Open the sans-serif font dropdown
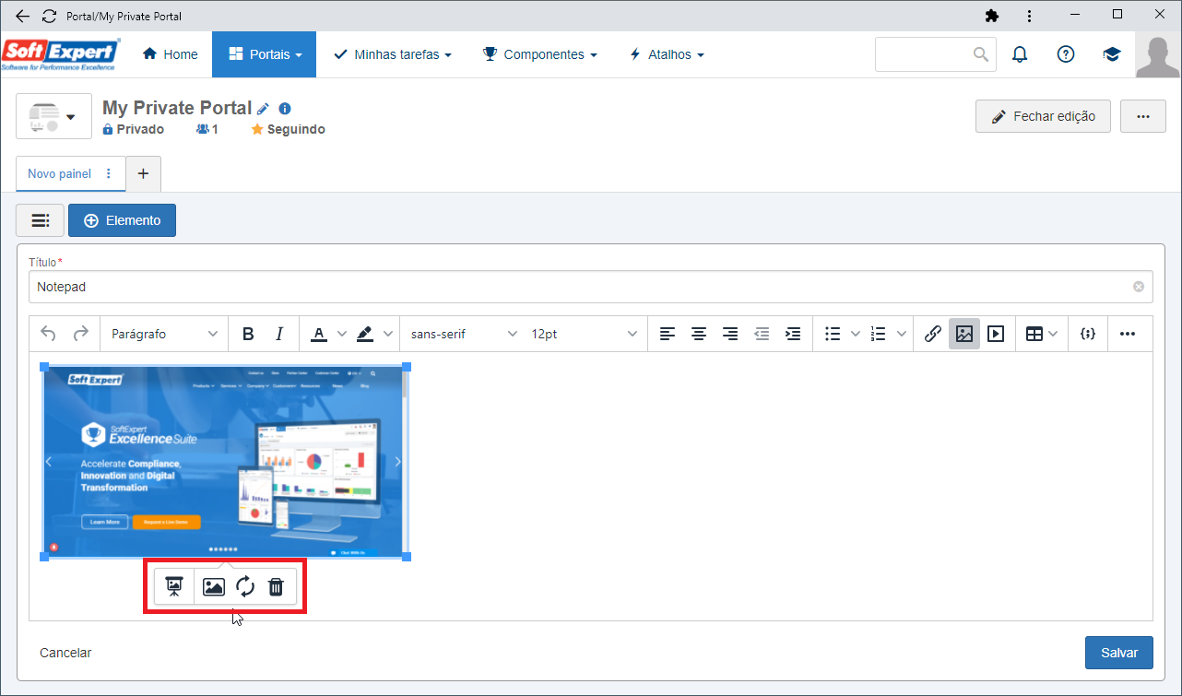This screenshot has width=1182, height=696. click(x=464, y=334)
